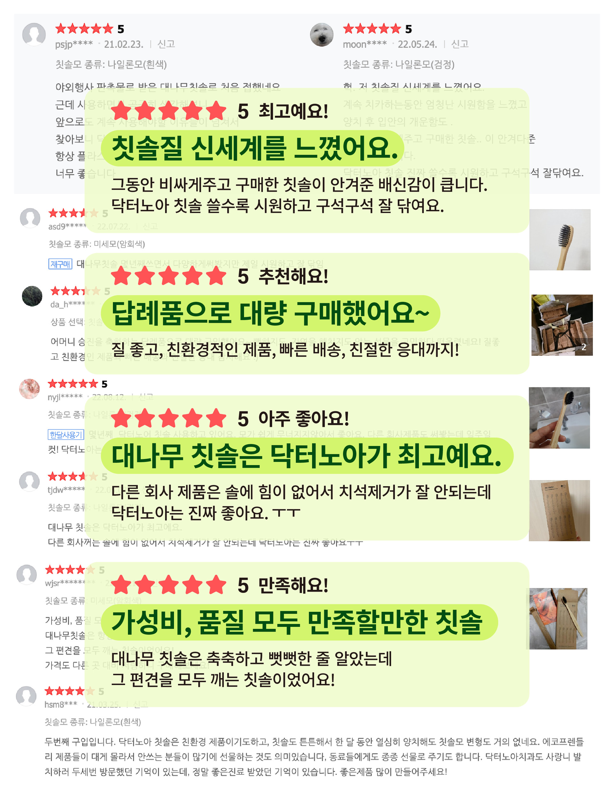Click tjdw reviewer's default avatar
The height and width of the screenshot is (795, 614).
pos(29,482)
